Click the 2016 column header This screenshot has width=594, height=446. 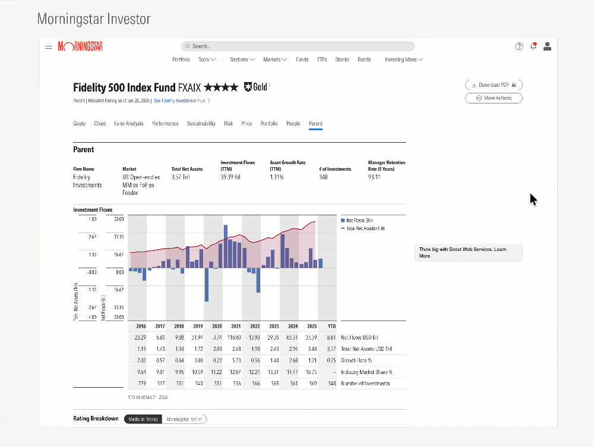[x=141, y=326]
